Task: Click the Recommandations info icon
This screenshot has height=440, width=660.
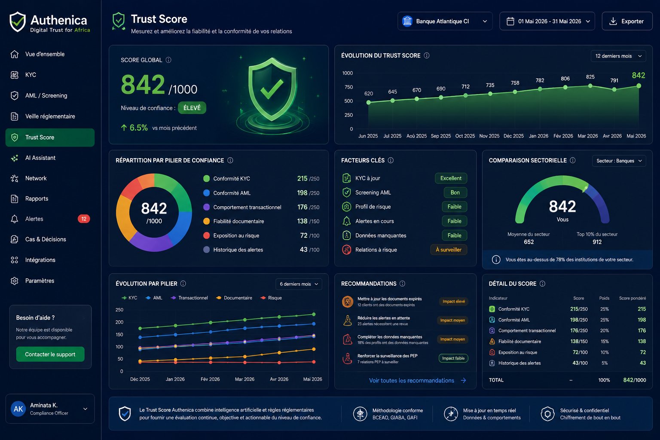Action: point(403,284)
